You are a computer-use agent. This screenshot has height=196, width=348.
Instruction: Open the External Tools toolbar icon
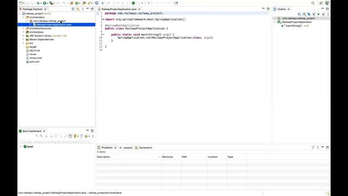pyautogui.click(x=51, y=3)
